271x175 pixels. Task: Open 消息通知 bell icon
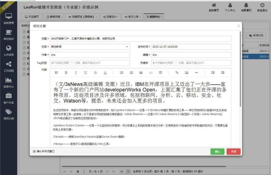coord(246,7)
